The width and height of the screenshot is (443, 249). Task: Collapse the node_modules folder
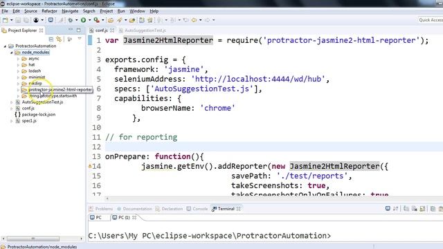coord(11,53)
